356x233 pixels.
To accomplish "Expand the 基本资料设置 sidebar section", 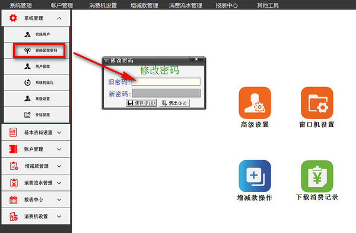I will tap(36, 132).
